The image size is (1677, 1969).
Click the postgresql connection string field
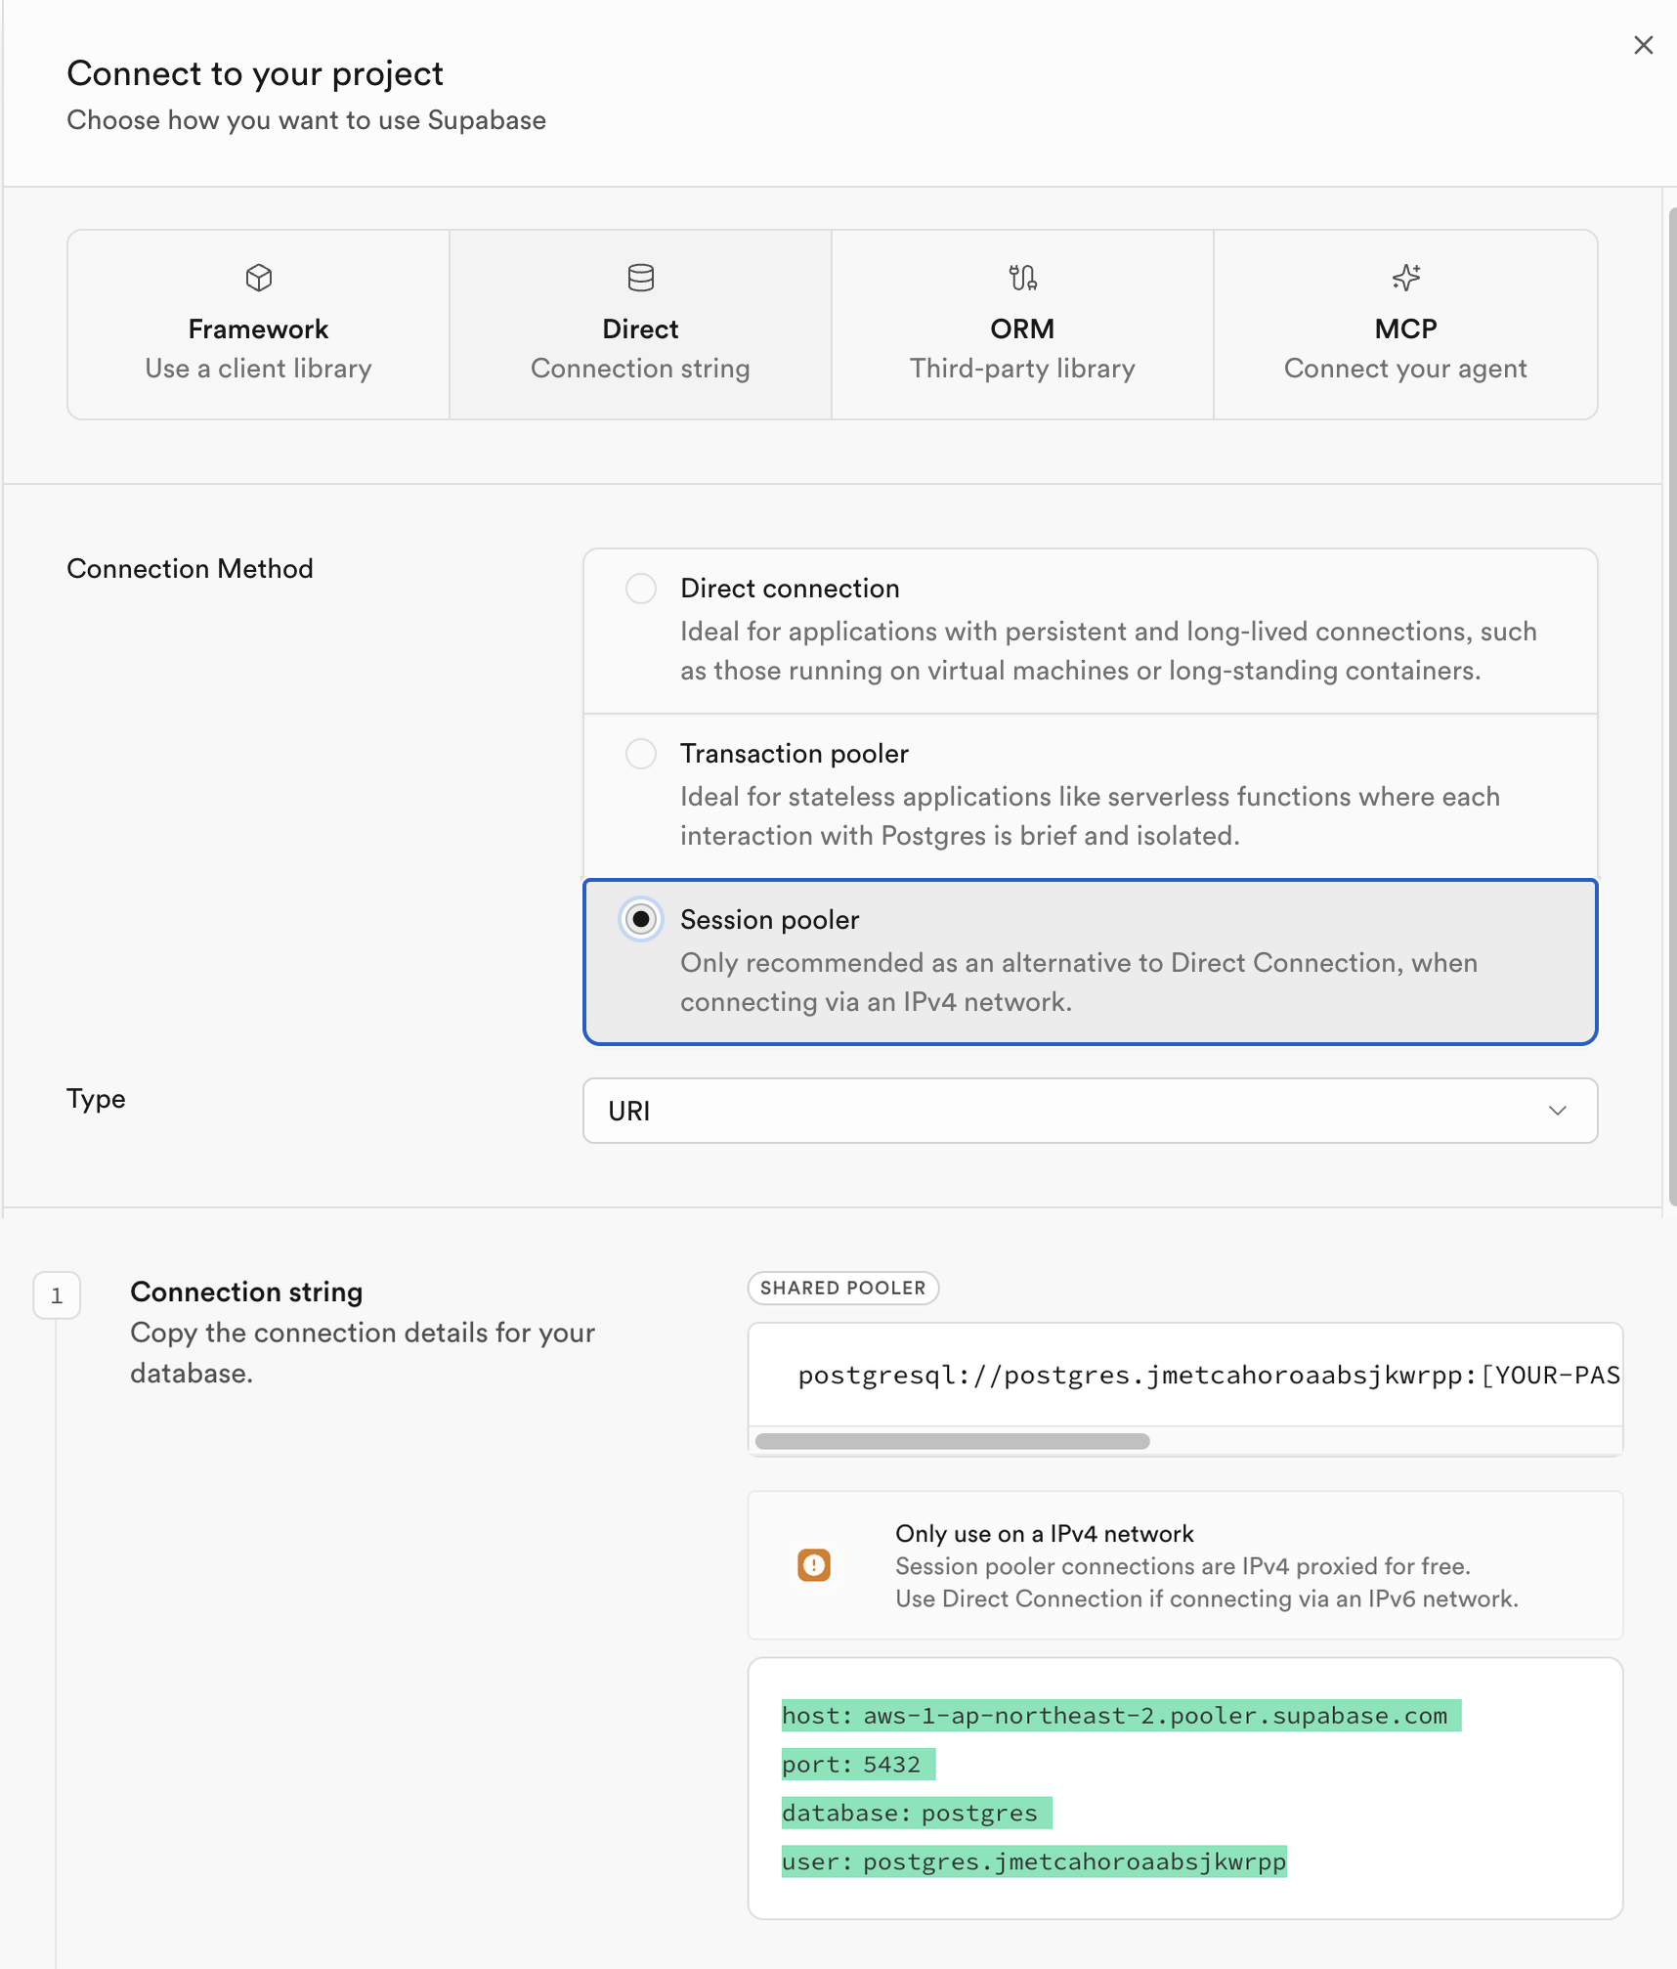pos(1184,1376)
